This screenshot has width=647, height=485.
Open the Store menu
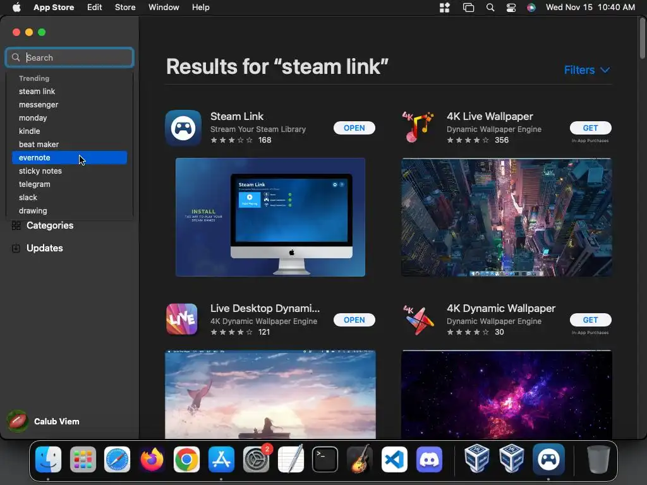[x=125, y=8]
